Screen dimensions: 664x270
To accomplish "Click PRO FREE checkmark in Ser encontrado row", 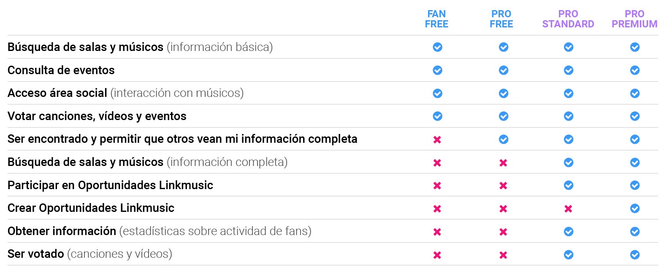I will [x=503, y=139].
